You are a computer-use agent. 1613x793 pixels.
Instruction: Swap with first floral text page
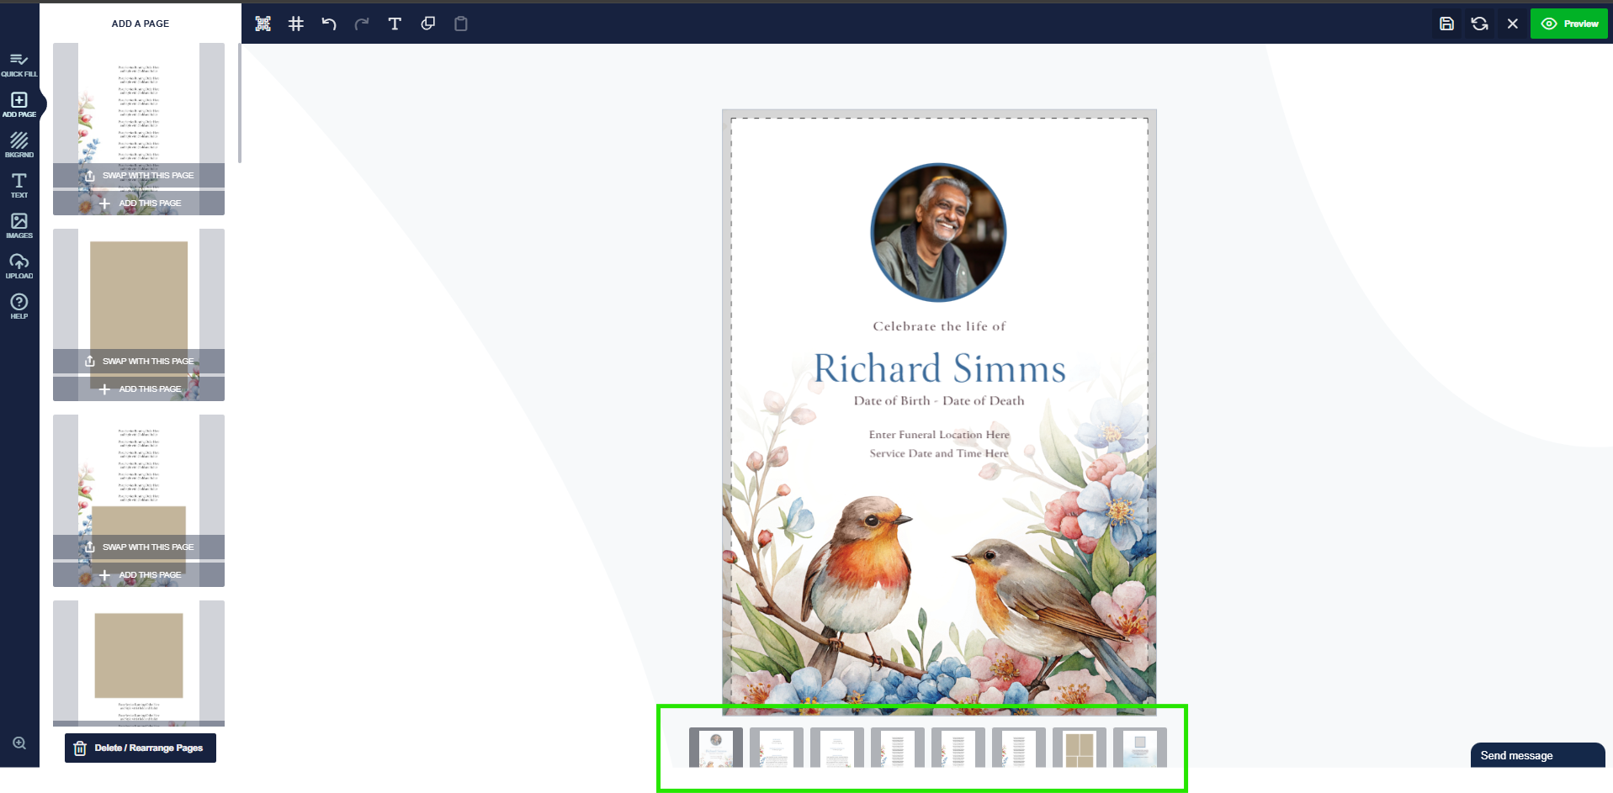139,175
